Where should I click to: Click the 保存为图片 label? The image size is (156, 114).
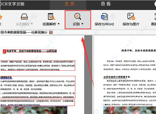click(x=131, y=24)
